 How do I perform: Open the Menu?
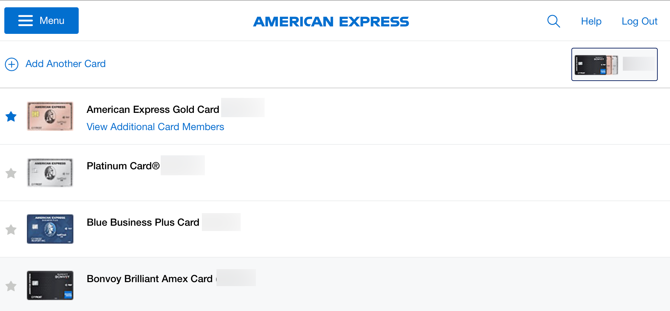(41, 20)
